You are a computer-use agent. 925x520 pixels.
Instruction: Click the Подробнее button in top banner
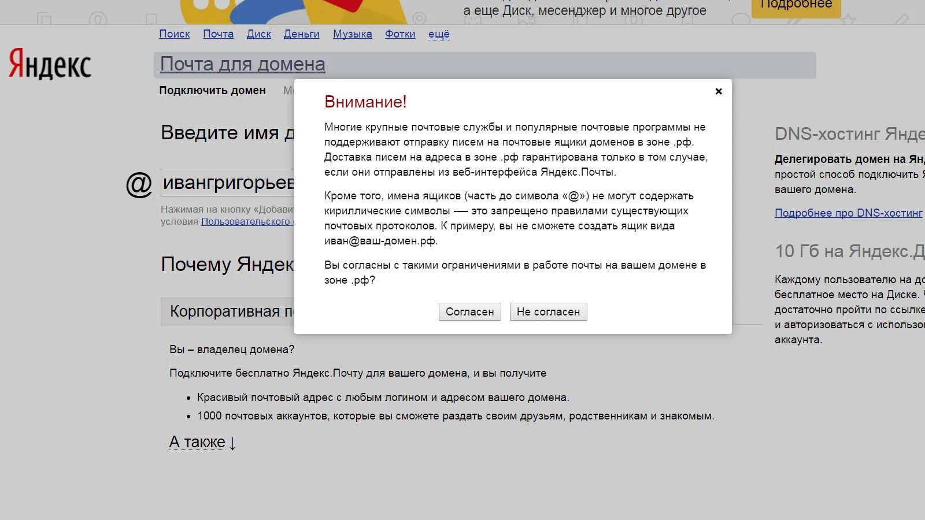coord(796,6)
